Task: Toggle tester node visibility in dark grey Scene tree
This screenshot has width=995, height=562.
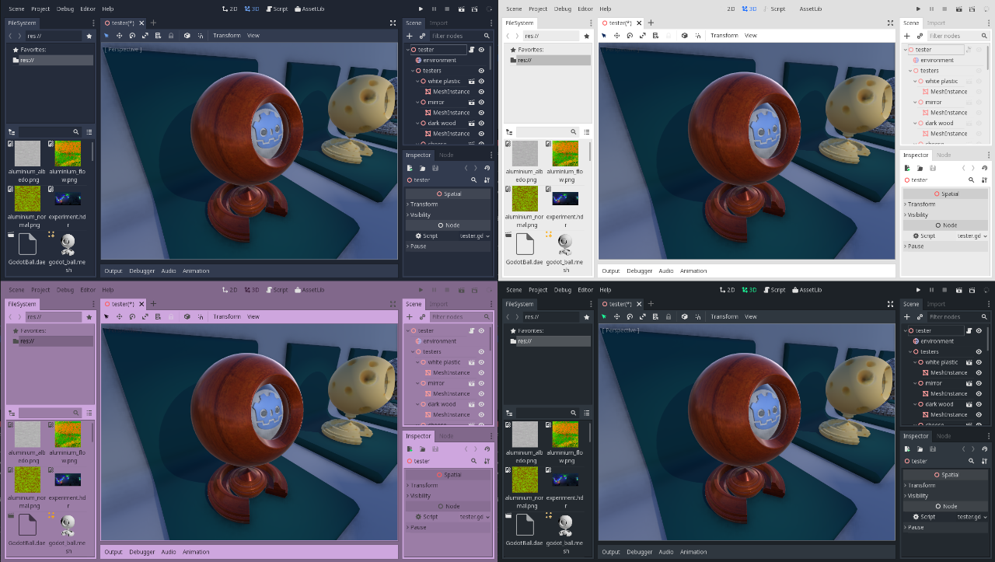Action: click(979, 330)
